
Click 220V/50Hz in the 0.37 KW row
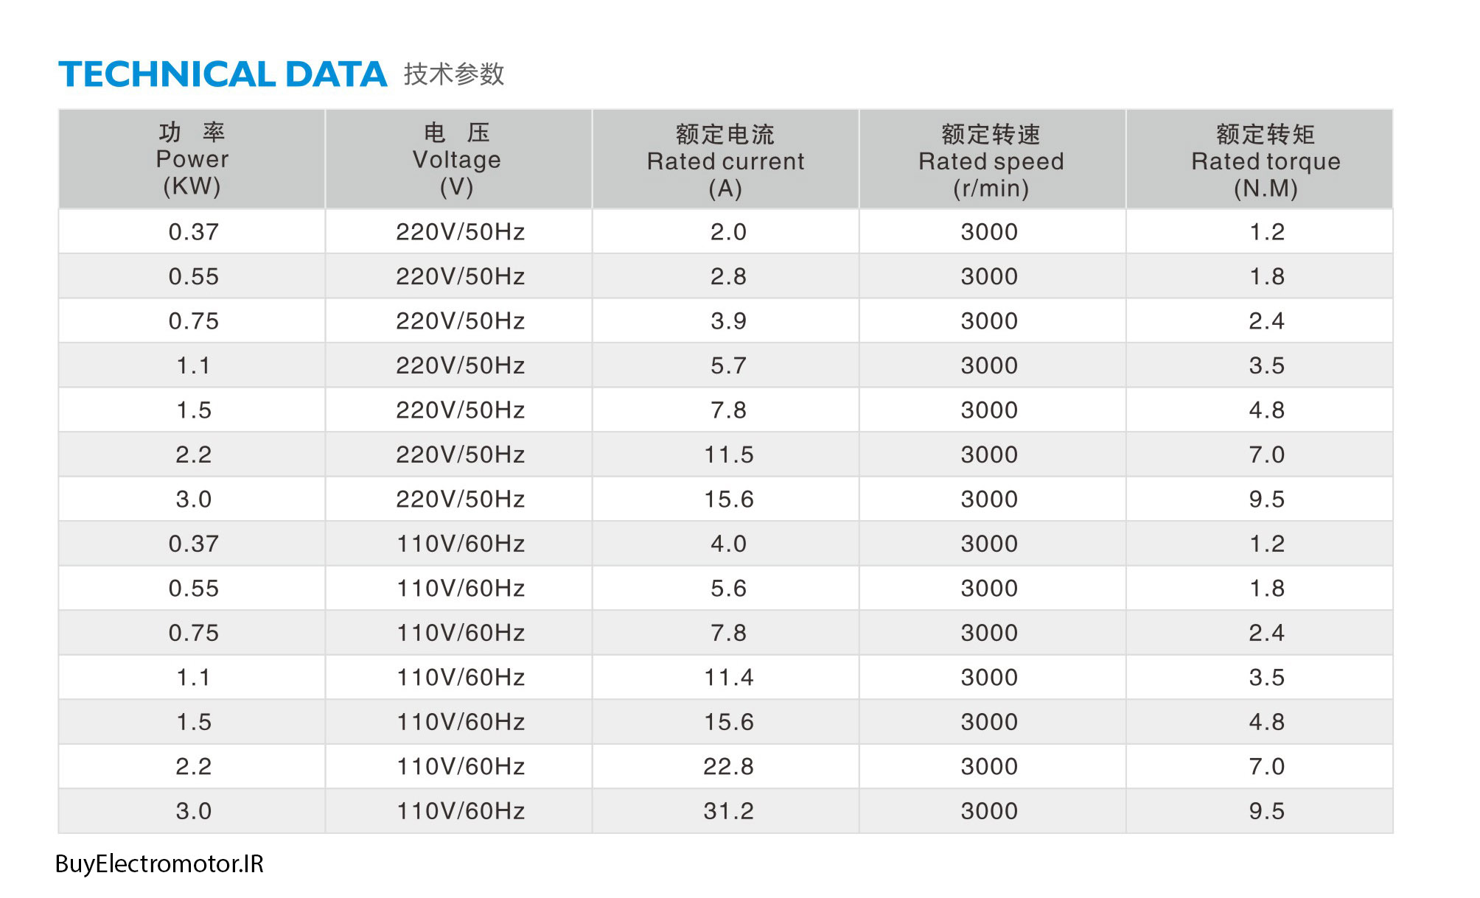460,232
